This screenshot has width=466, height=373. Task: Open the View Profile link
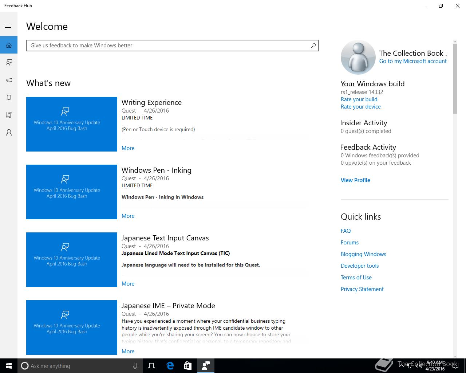coord(355,180)
